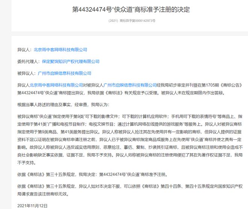Image resolution: width=248 pixels, height=209 pixels.
Task: Click the line 根据当事人陈述的理由及事实，经审查，我局认为：
Action: point(63,105)
